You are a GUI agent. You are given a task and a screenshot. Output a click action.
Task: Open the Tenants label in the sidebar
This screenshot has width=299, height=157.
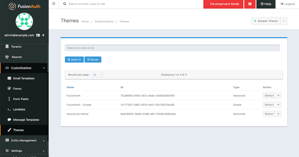point(16,47)
